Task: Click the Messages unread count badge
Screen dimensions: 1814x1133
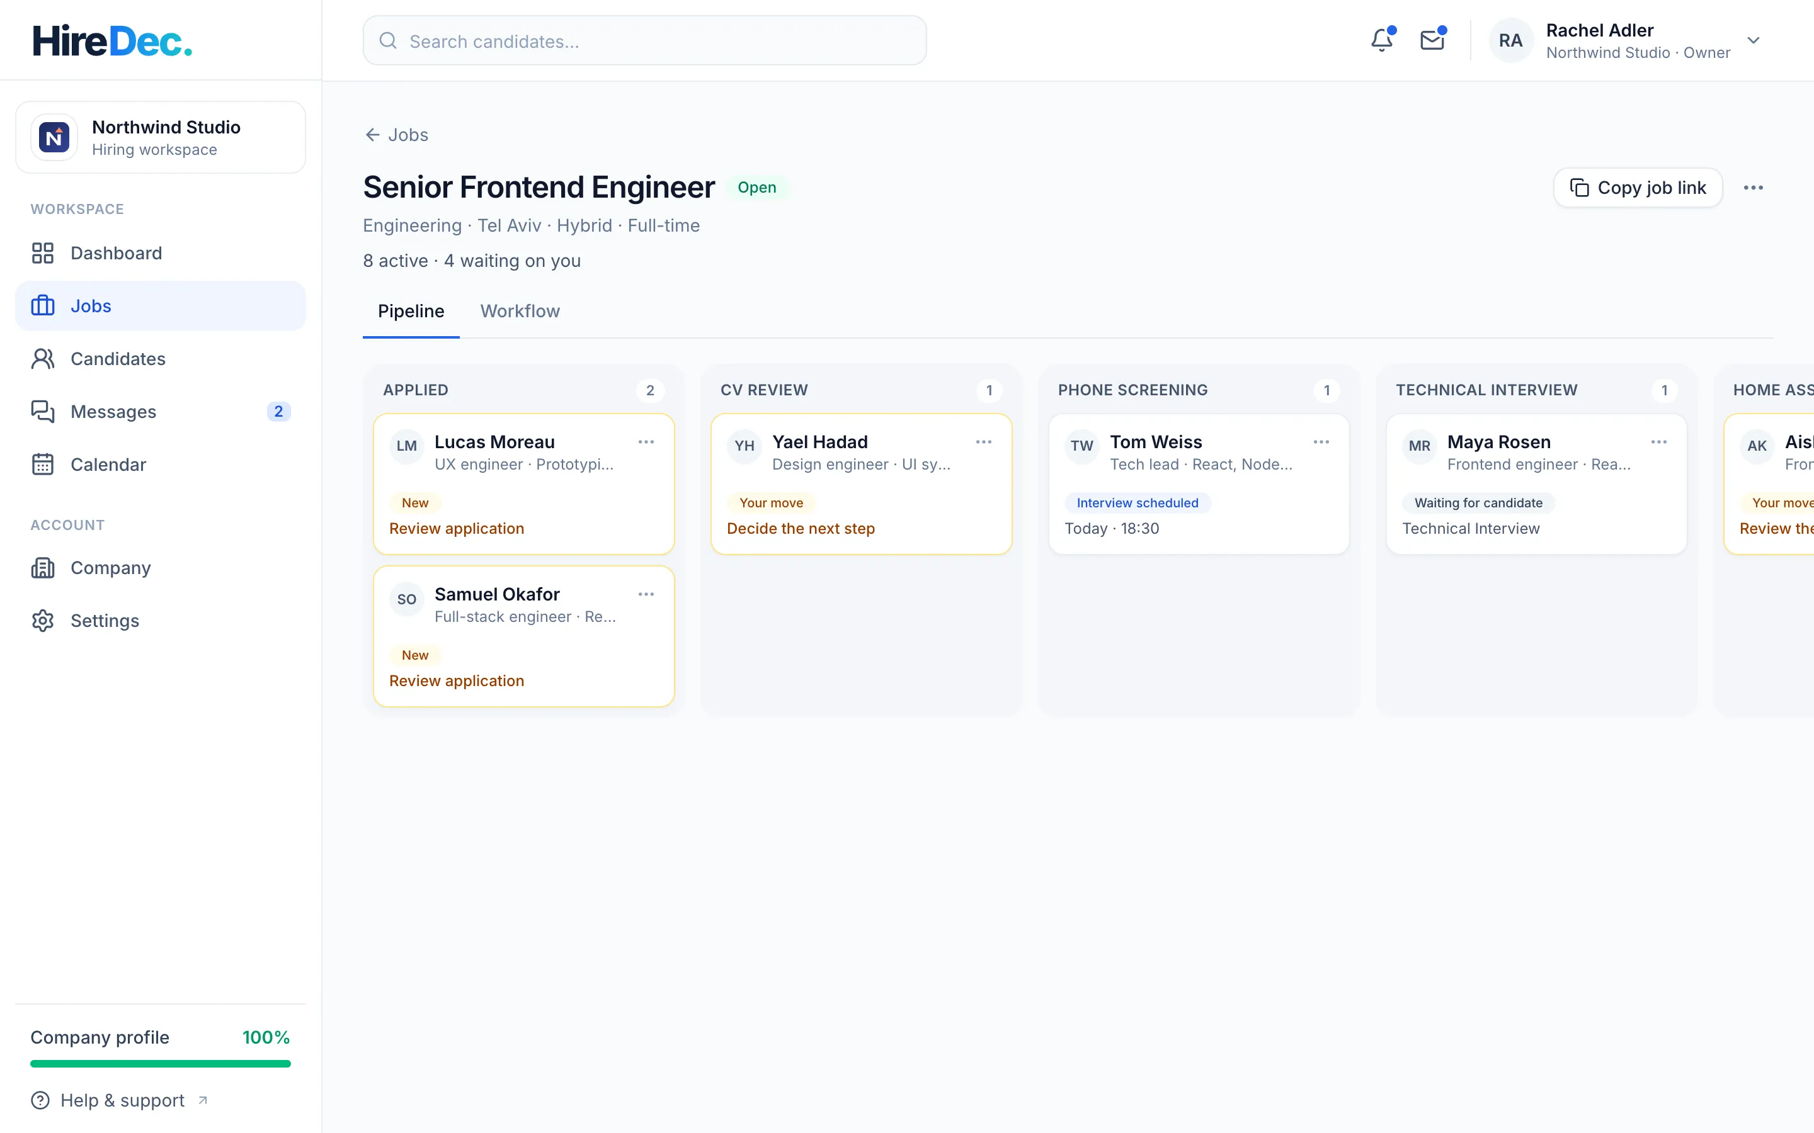Action: pyautogui.click(x=278, y=412)
